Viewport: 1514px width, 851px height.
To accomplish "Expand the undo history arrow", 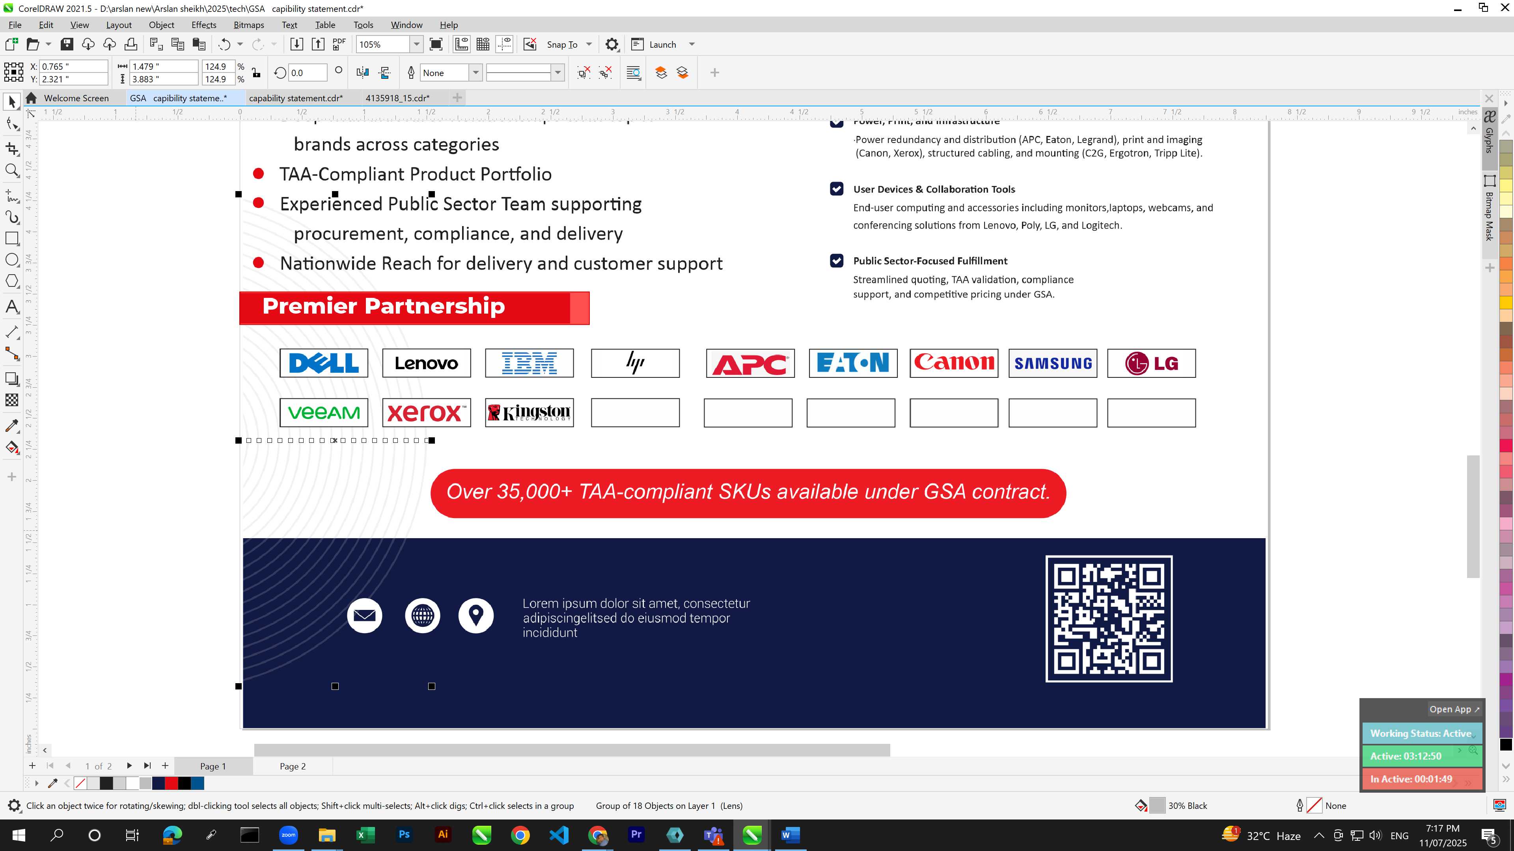I will 240,44.
